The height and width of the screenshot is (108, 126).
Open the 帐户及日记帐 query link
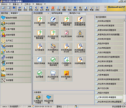109,88
